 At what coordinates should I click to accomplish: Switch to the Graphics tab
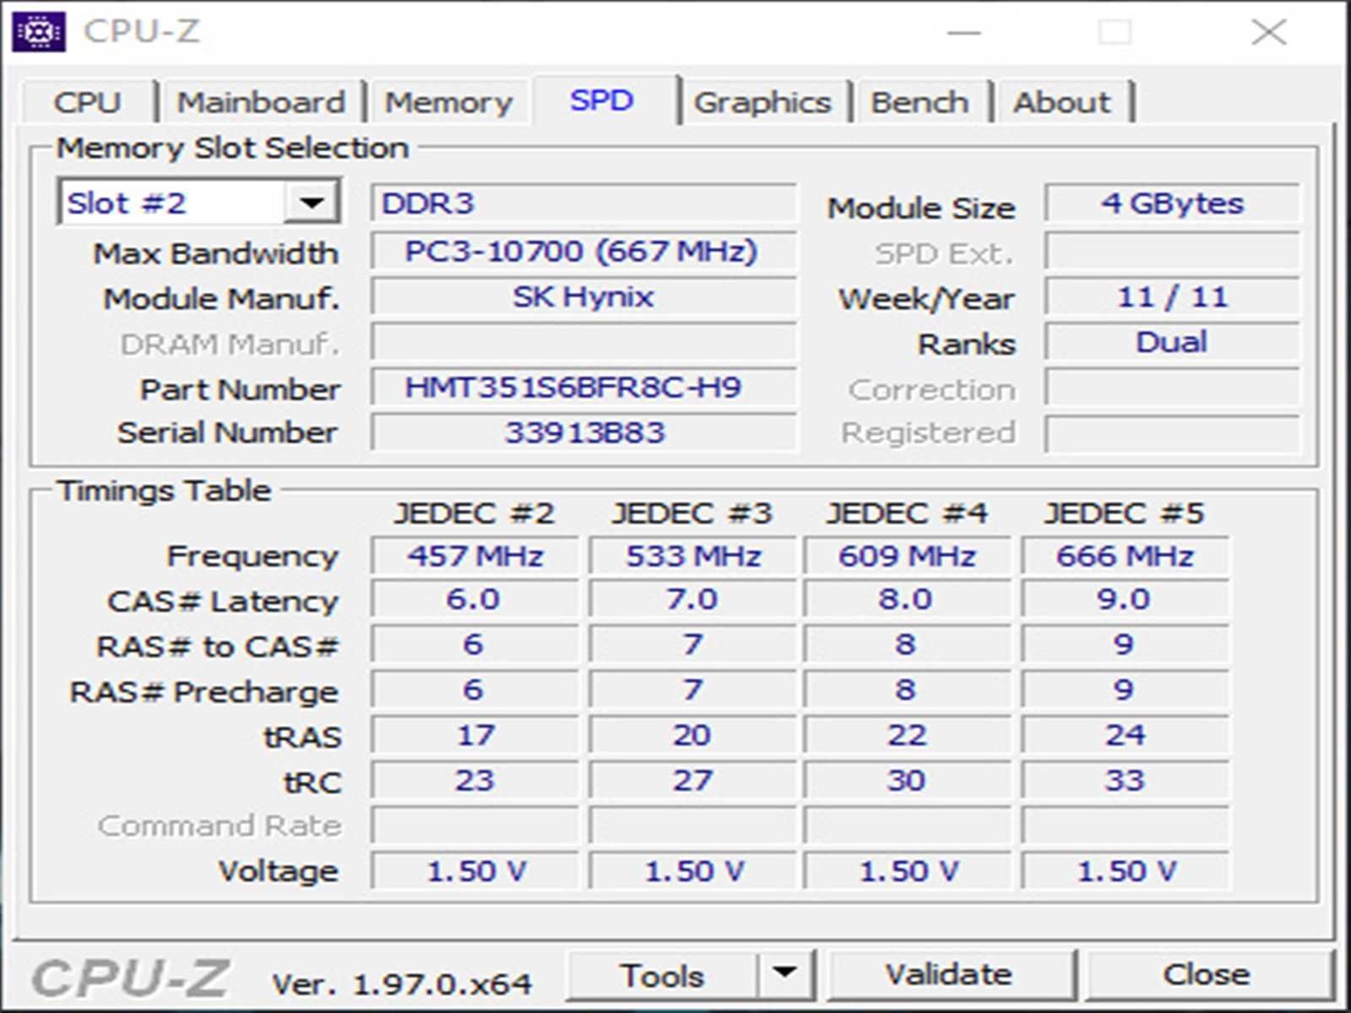762,103
